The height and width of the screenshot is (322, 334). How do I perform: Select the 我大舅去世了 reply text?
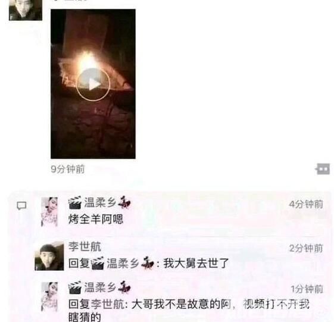click(x=196, y=263)
